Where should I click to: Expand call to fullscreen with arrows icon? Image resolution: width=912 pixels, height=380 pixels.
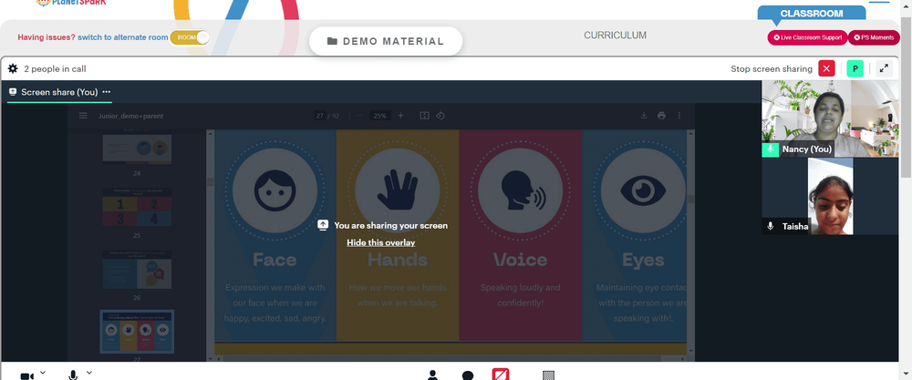[x=884, y=68]
